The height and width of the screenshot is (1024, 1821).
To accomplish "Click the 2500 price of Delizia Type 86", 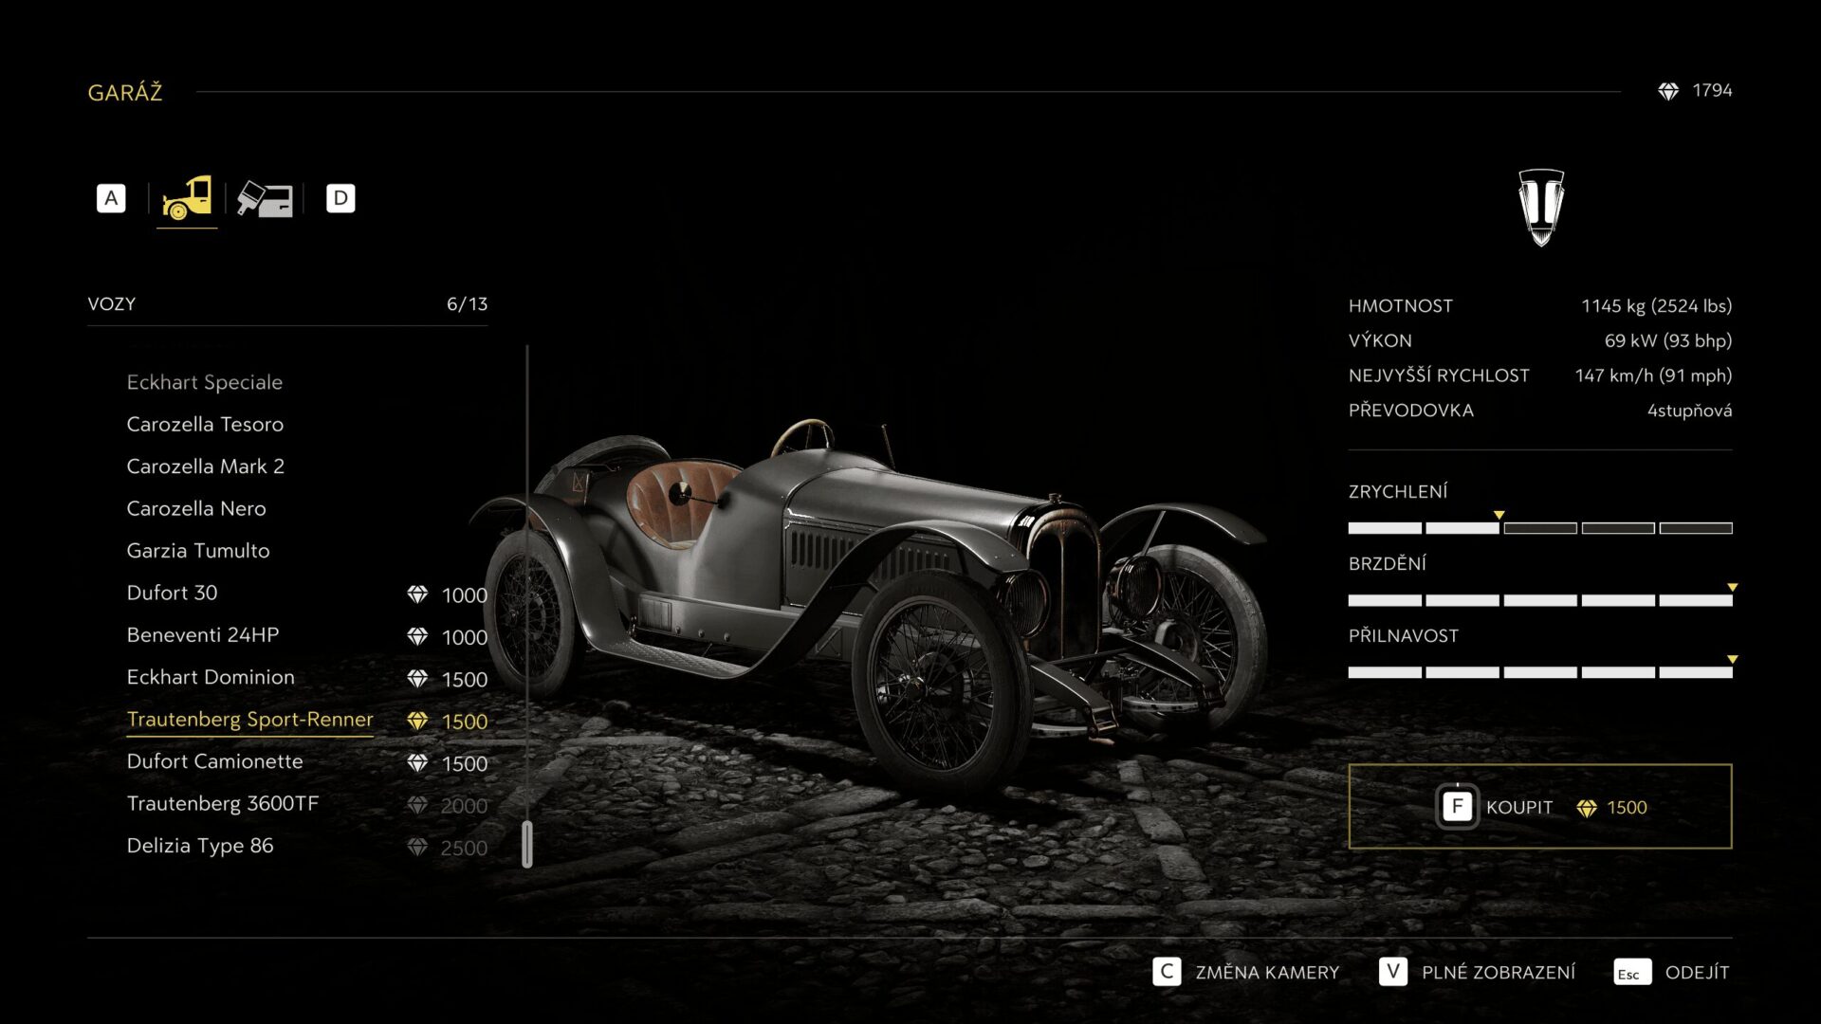I will (x=464, y=849).
